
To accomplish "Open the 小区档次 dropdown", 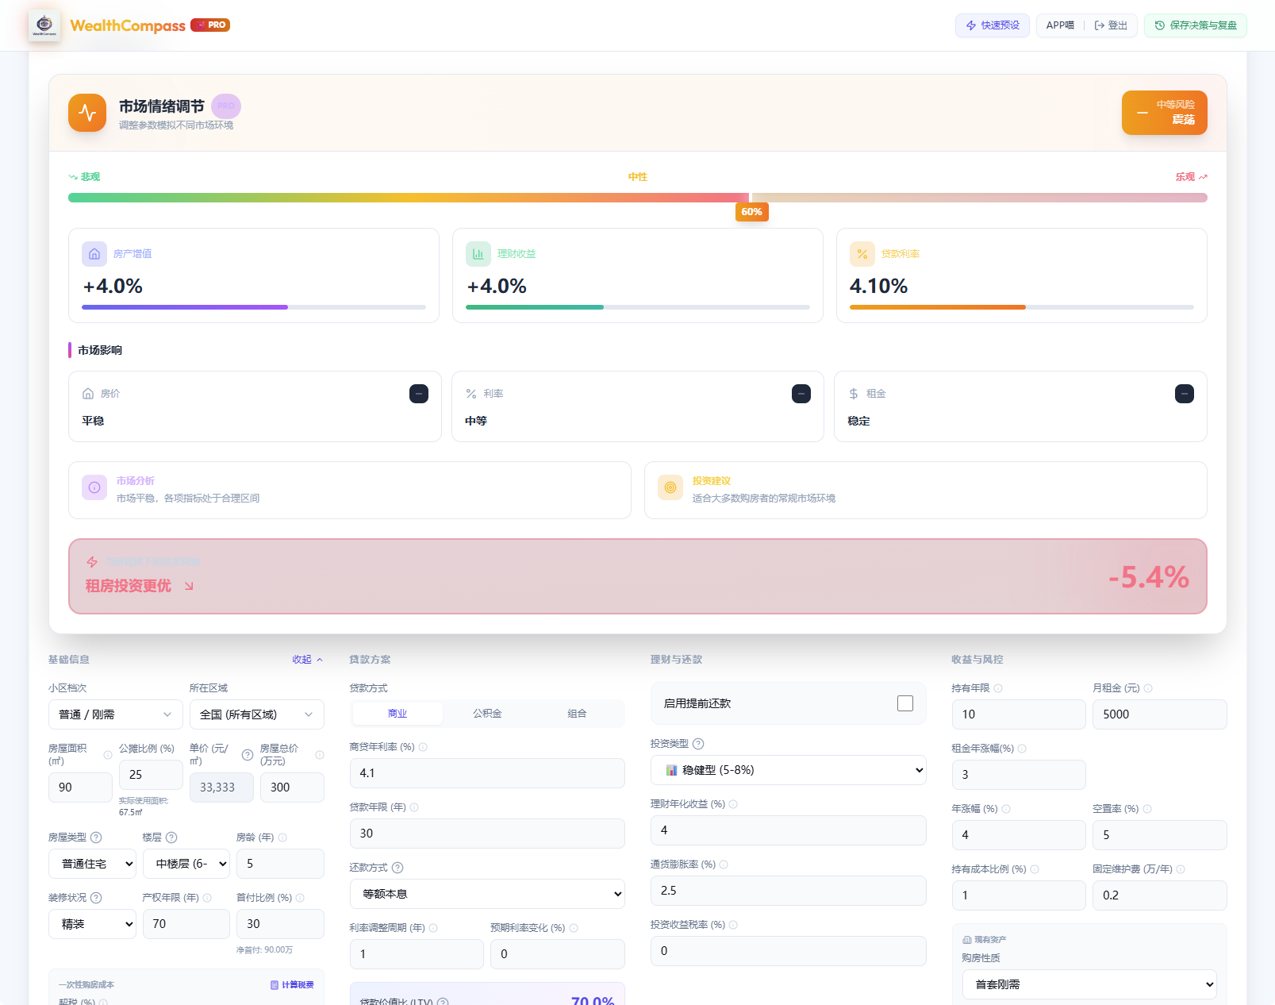I will click(x=115, y=714).
